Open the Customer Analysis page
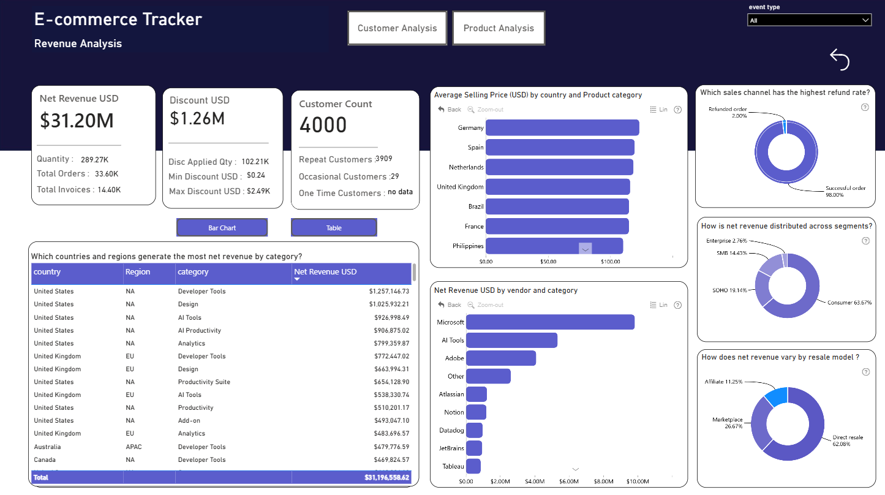The height and width of the screenshot is (495, 885). pyautogui.click(x=397, y=28)
